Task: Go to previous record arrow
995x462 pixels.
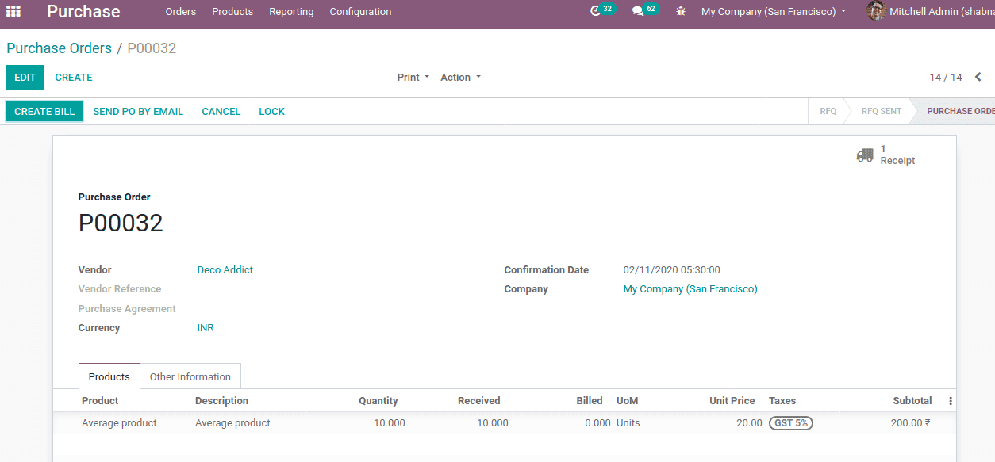Action: 978,77
